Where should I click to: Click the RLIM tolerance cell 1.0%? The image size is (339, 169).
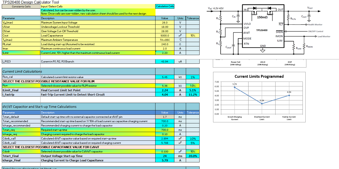click(x=193, y=86)
